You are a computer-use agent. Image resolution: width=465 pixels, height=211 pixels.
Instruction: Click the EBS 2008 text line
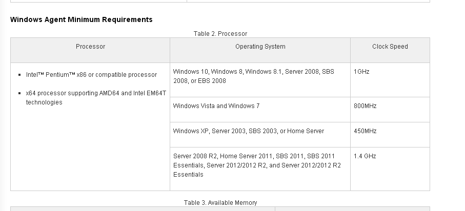(199, 81)
